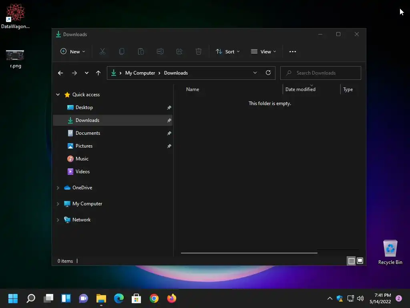Open notification center badge

tap(399, 298)
